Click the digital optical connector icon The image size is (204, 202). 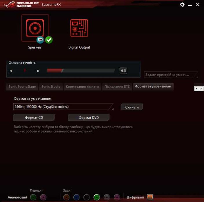tap(150, 197)
